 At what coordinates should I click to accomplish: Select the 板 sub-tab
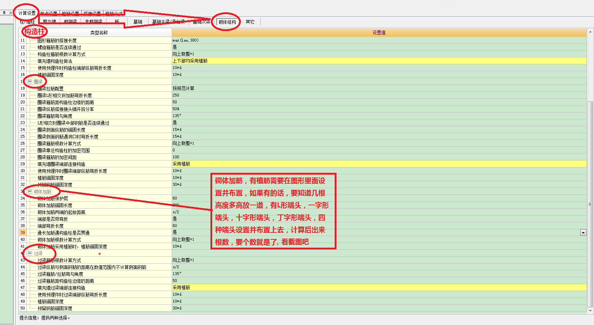pos(117,22)
